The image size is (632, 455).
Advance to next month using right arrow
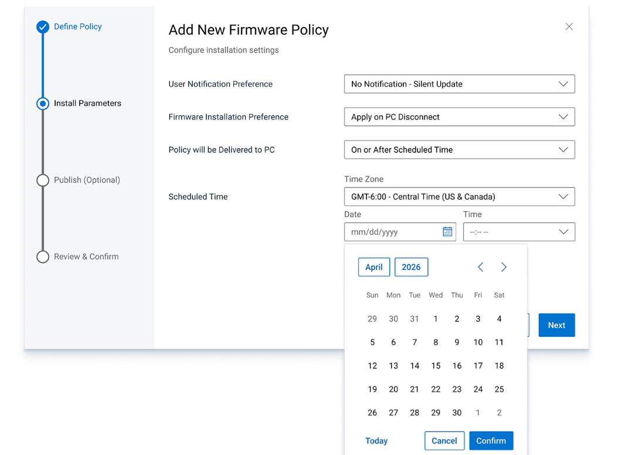pyautogui.click(x=504, y=267)
